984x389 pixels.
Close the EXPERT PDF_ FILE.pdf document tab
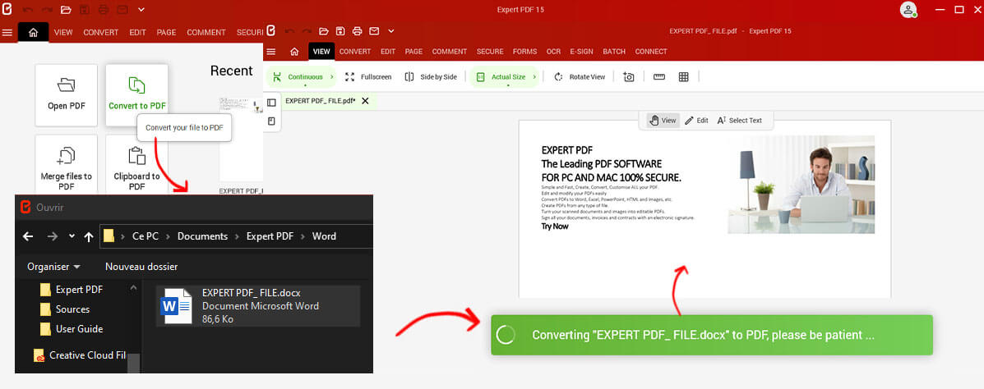[365, 101]
